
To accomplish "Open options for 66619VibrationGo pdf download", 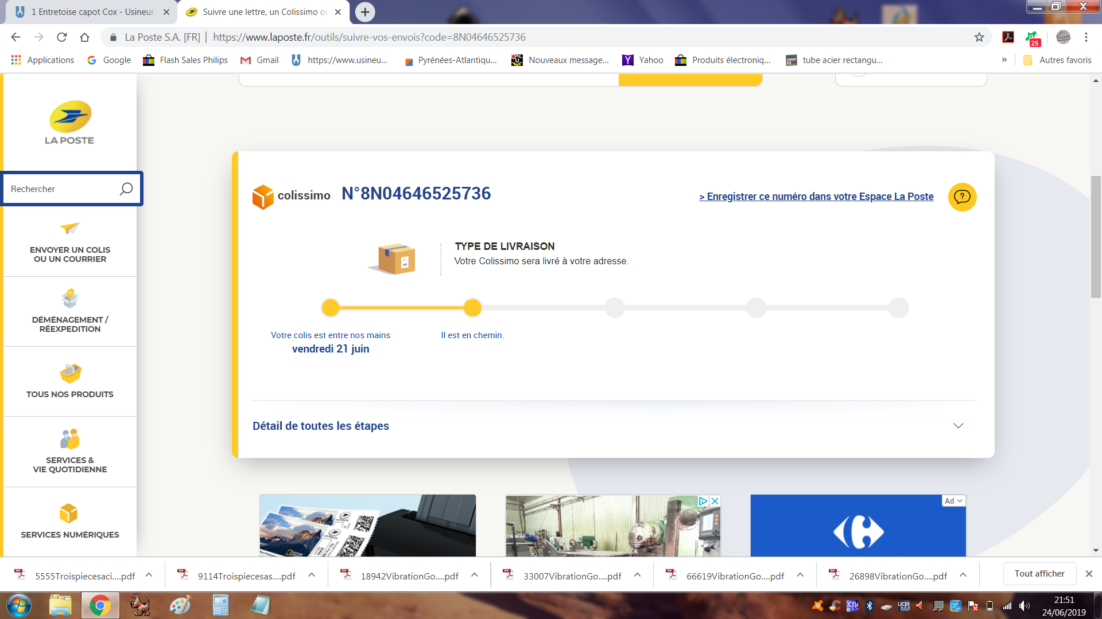I will [x=800, y=575].
